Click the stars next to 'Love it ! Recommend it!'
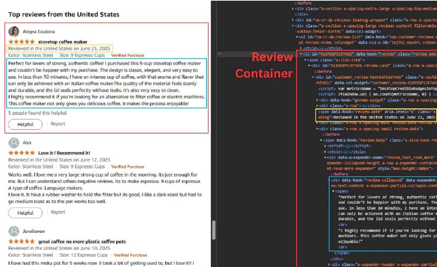 tap(22, 153)
